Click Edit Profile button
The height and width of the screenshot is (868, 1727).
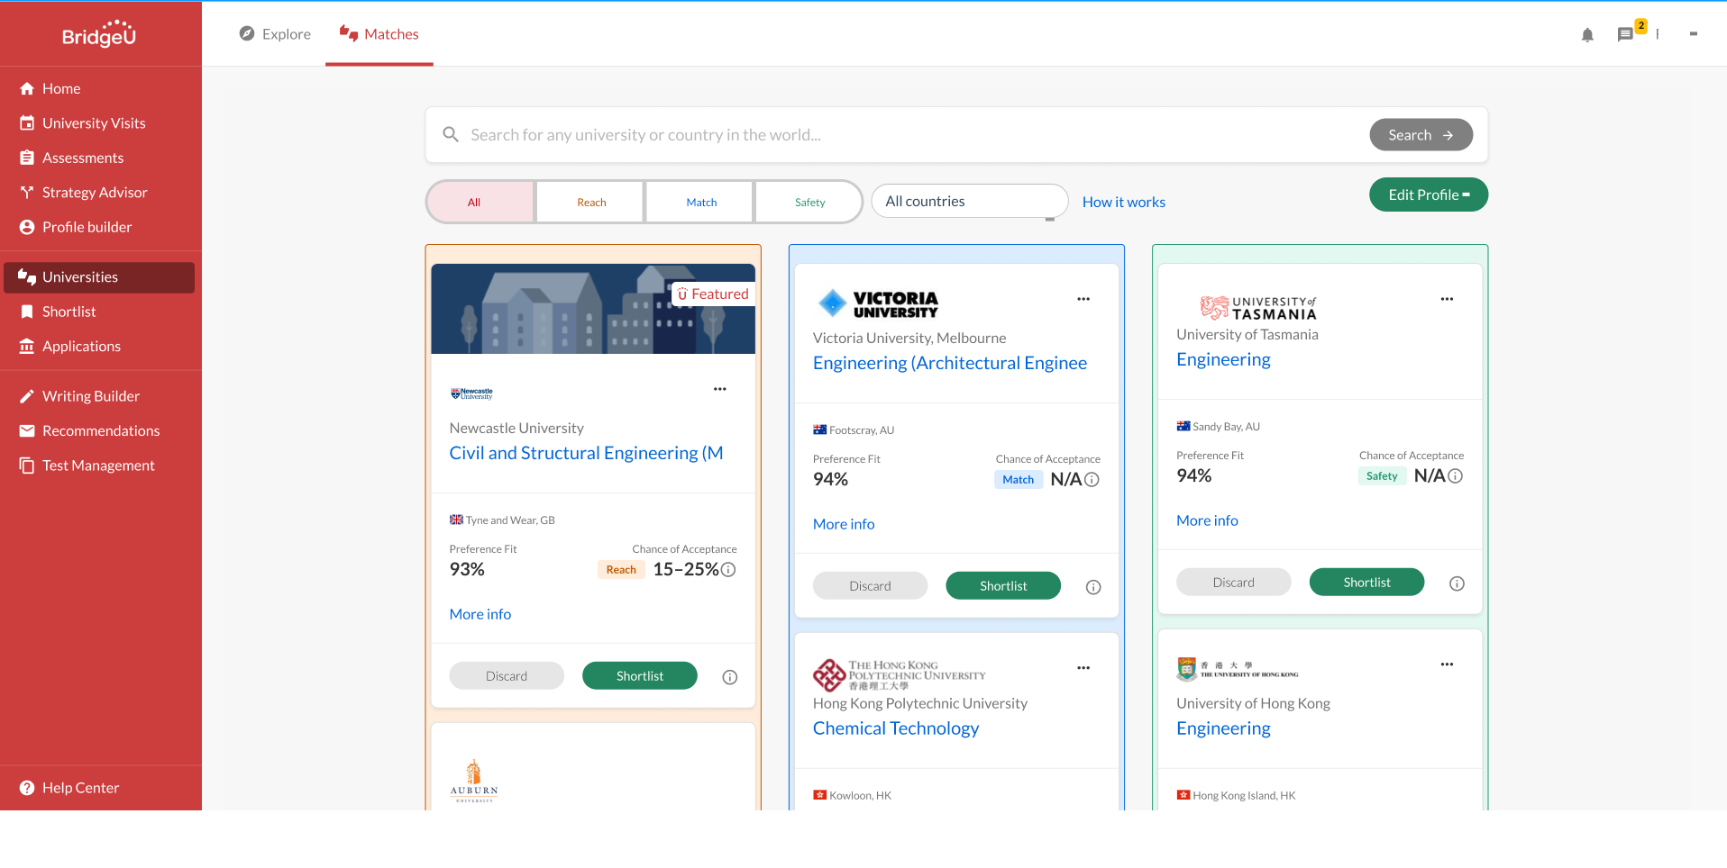coord(1428,194)
